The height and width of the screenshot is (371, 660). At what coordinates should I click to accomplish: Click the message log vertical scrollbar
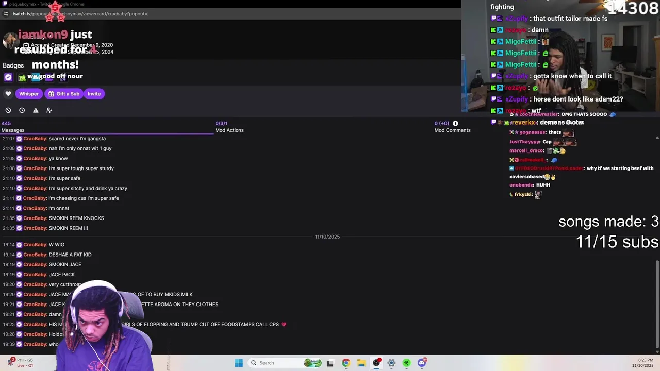click(657, 304)
